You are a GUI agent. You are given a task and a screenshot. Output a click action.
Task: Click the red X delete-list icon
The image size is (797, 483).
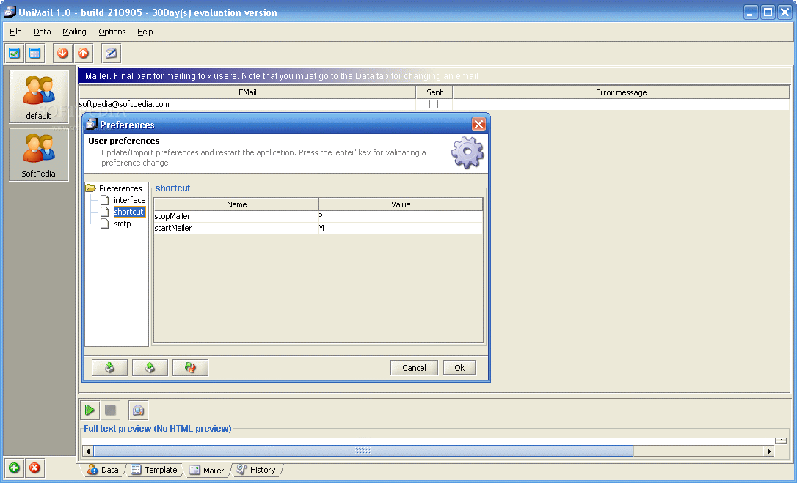point(34,468)
